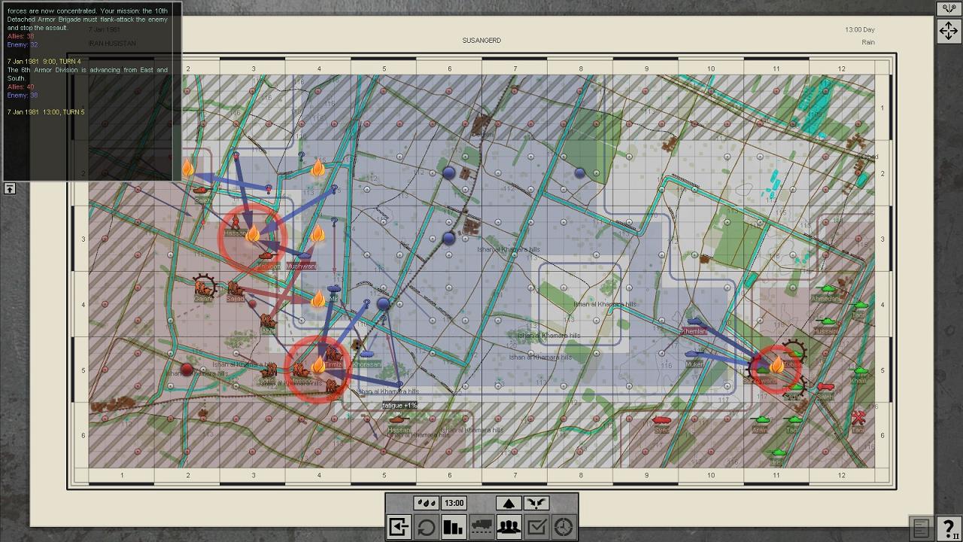Screen dimensions: 963x542
Task: Open the notes page icon
Action: pyautogui.click(x=922, y=528)
